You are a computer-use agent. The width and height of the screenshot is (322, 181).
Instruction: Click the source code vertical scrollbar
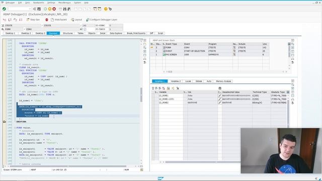coord(141,95)
